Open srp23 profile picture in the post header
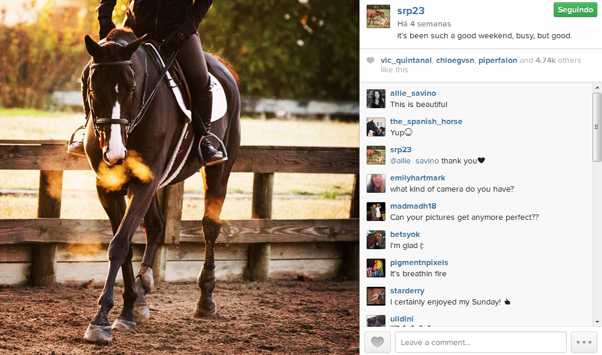The width and height of the screenshot is (602, 355). click(x=378, y=16)
